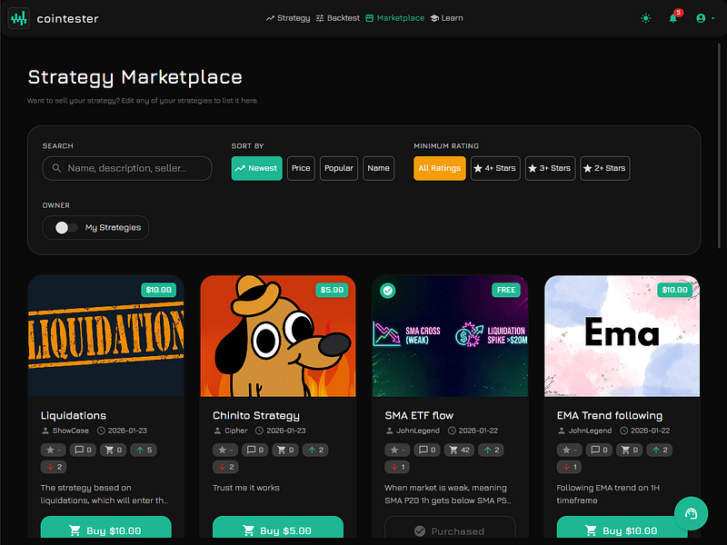Click the purchased checkmark on SMA ETF flow image
The height and width of the screenshot is (545, 727).
(x=388, y=291)
